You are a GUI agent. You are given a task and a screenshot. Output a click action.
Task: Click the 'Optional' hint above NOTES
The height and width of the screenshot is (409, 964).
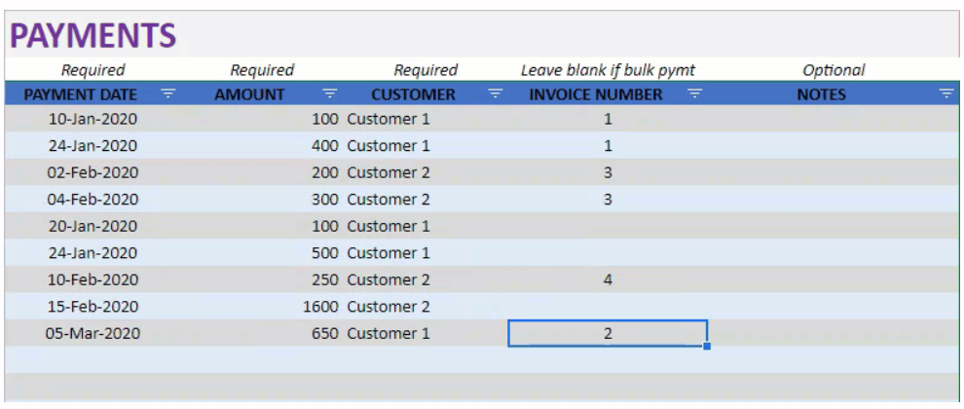pyautogui.click(x=834, y=70)
